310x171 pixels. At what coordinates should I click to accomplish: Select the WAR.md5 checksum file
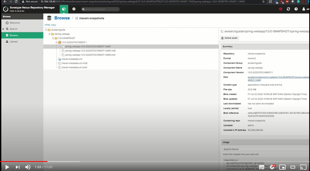click(90, 51)
